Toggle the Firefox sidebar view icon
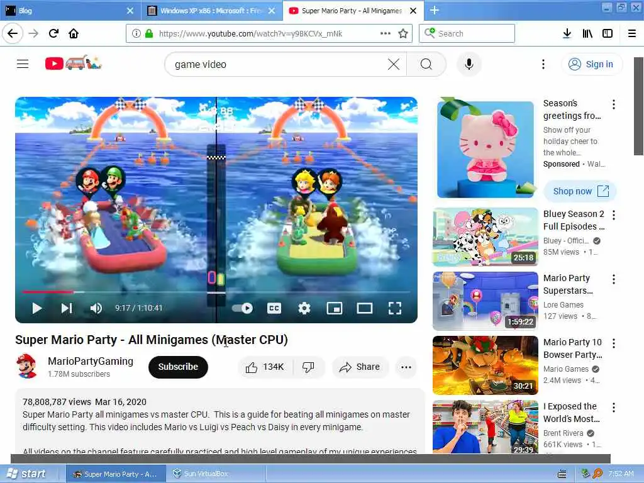This screenshot has height=483, width=644. (608, 33)
